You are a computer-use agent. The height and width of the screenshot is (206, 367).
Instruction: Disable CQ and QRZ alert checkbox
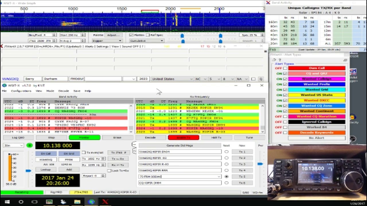[x=285, y=74]
